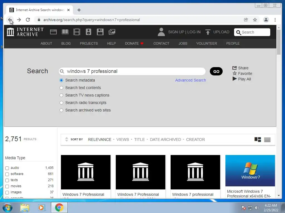Click Play All triangle
The height and width of the screenshot is (213, 285).
[x=242, y=79]
